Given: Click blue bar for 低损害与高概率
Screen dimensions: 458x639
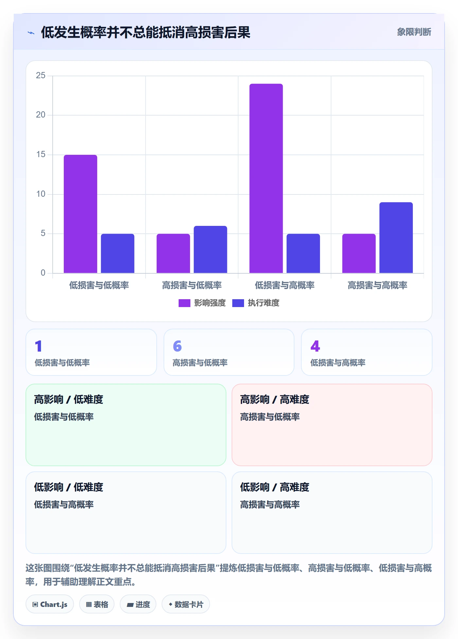Looking at the screenshot, I should tap(303, 253).
